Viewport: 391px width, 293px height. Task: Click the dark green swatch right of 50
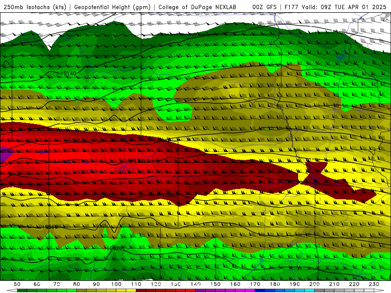coord(22,291)
